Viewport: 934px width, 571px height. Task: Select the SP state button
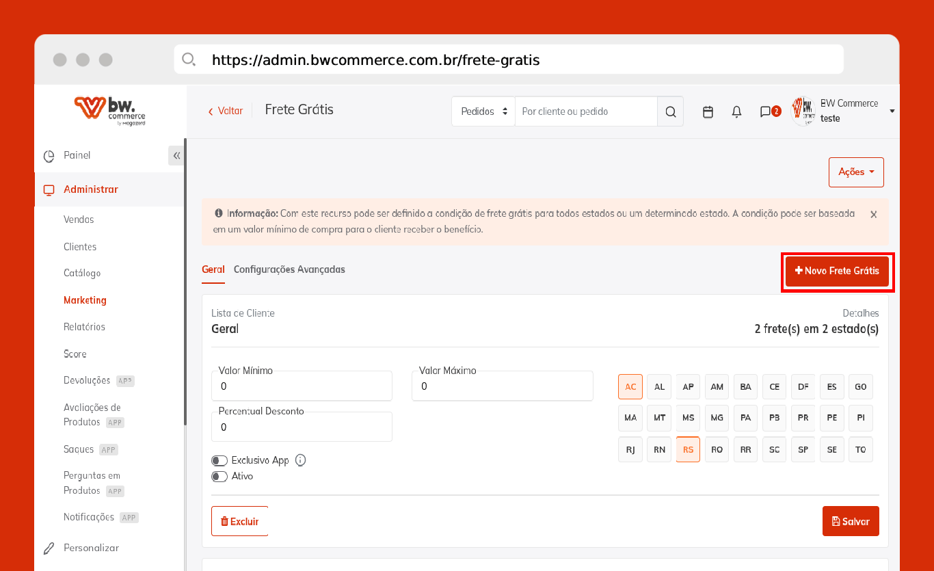[x=803, y=449]
